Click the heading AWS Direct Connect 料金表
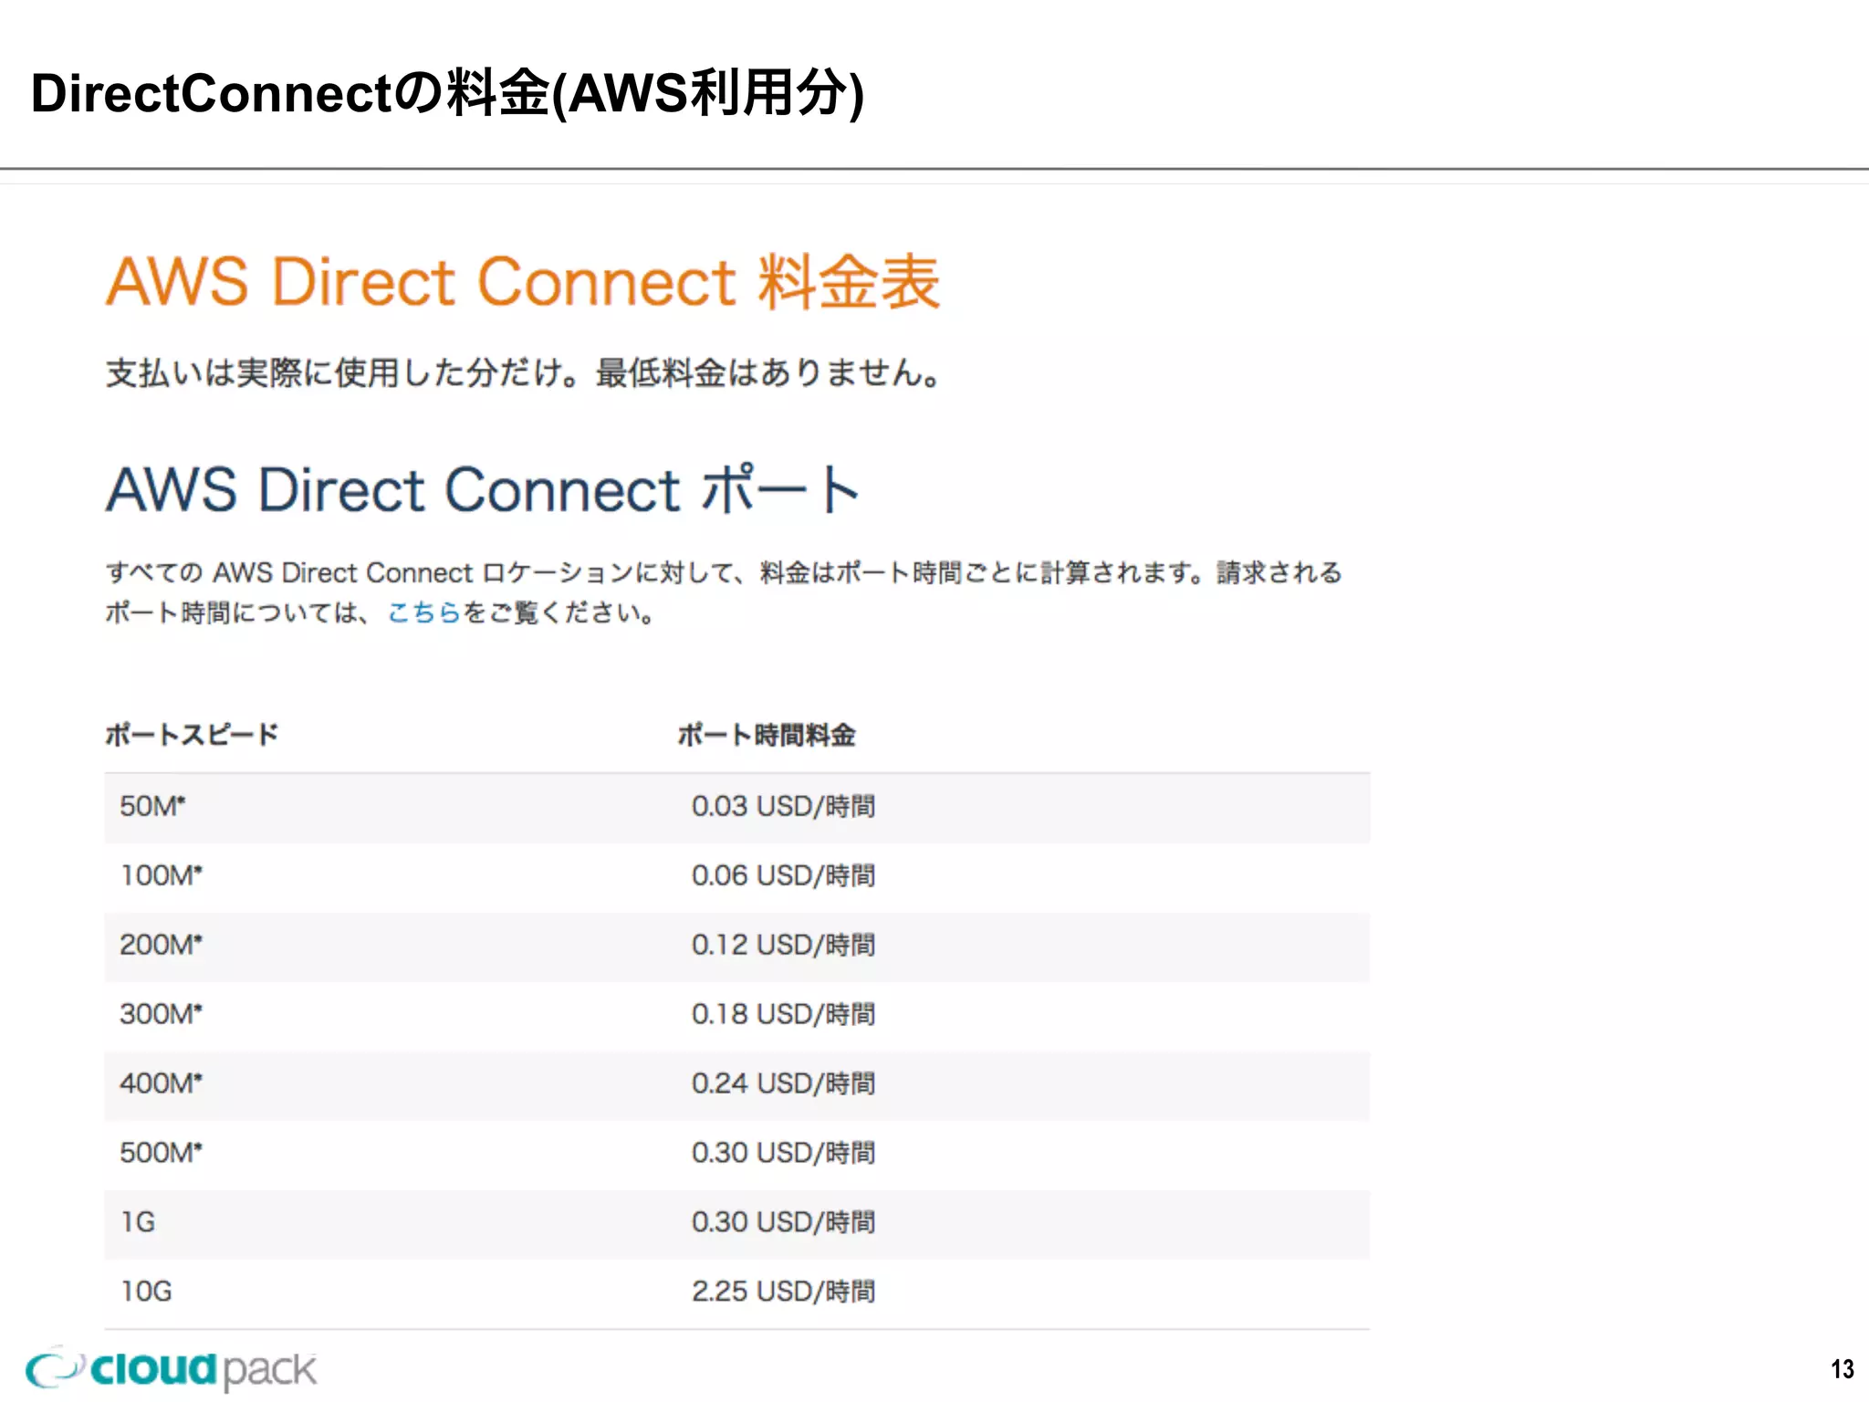The image size is (1869, 1402). click(523, 281)
